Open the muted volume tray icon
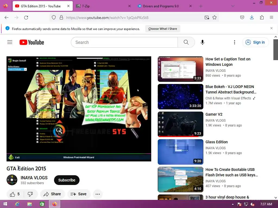This screenshot has width=278, height=208. [x=252, y=204]
